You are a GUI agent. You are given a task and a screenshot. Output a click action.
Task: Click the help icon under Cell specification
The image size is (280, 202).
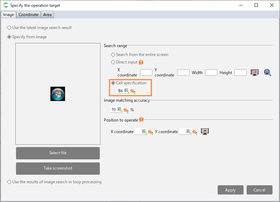(133, 91)
